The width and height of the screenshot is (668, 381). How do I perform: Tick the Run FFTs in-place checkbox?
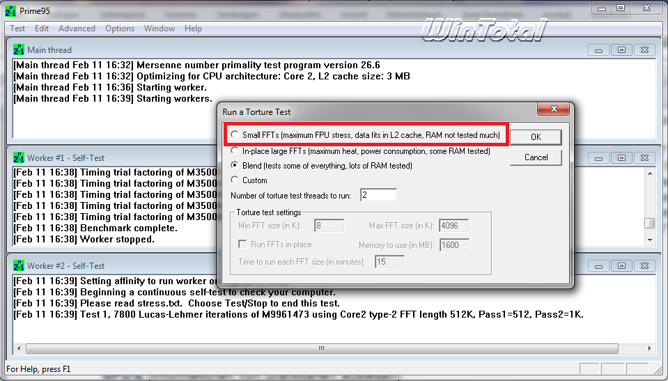coord(242,244)
